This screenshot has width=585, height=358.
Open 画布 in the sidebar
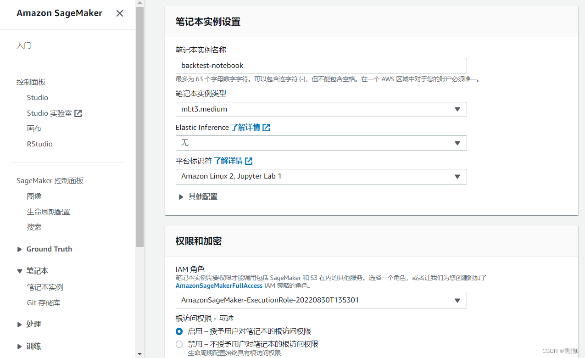coord(34,129)
